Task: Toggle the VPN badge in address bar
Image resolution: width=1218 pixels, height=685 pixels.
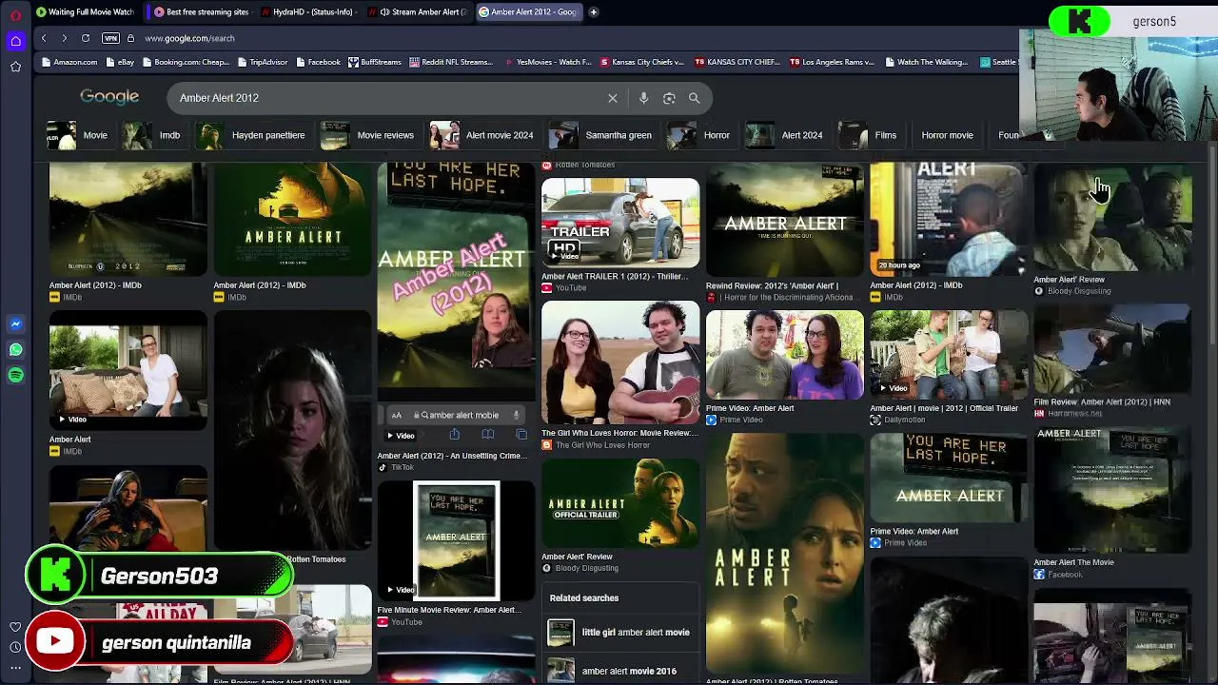Action: 110,38
